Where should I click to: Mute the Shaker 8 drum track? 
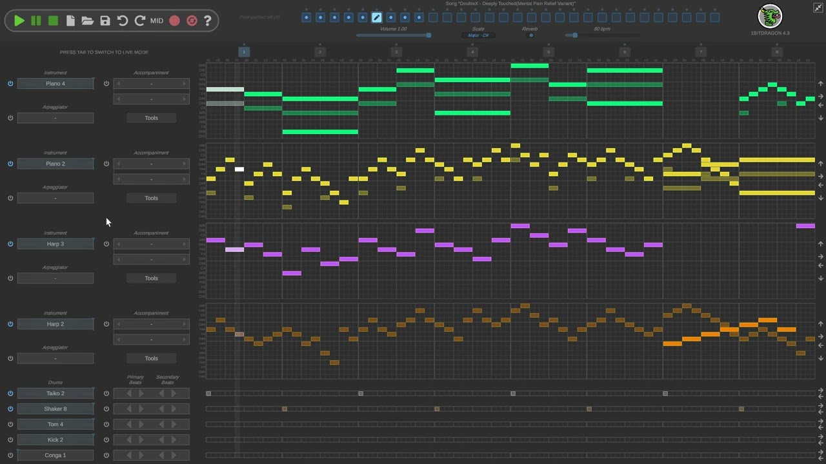pyautogui.click(x=10, y=409)
